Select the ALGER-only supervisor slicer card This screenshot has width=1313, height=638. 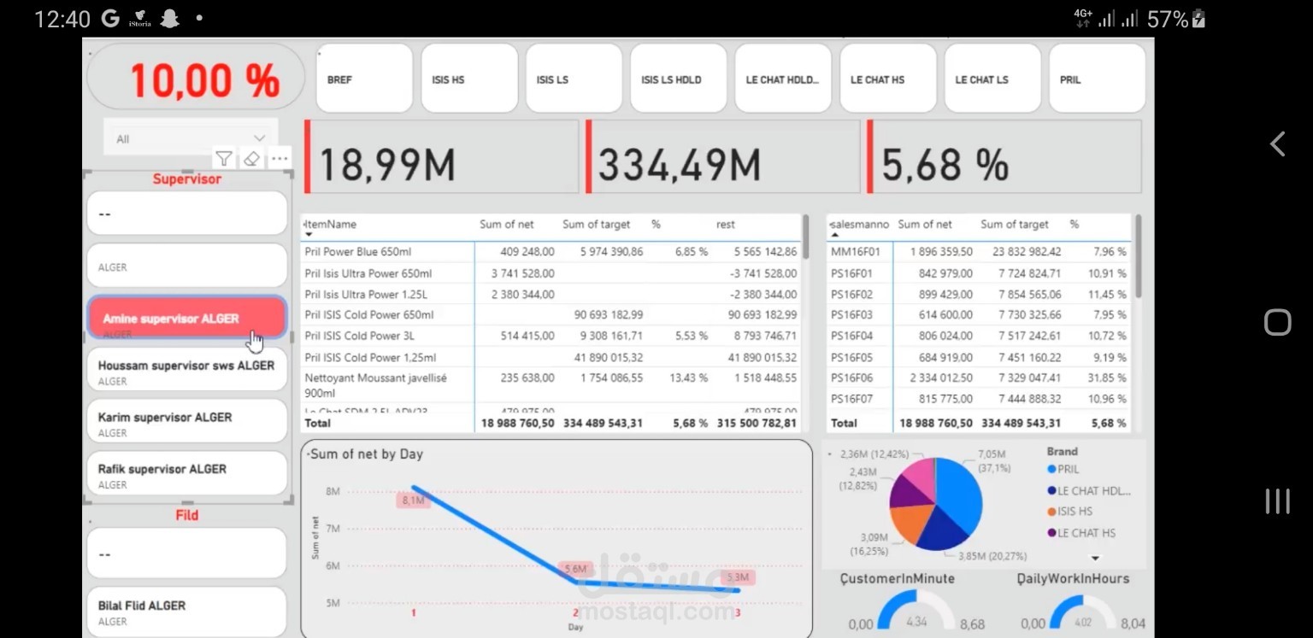pos(186,266)
